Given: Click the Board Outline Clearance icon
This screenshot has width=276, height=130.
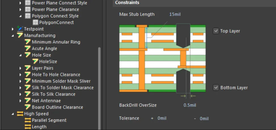Looking at the screenshot, I should tap(28, 107).
